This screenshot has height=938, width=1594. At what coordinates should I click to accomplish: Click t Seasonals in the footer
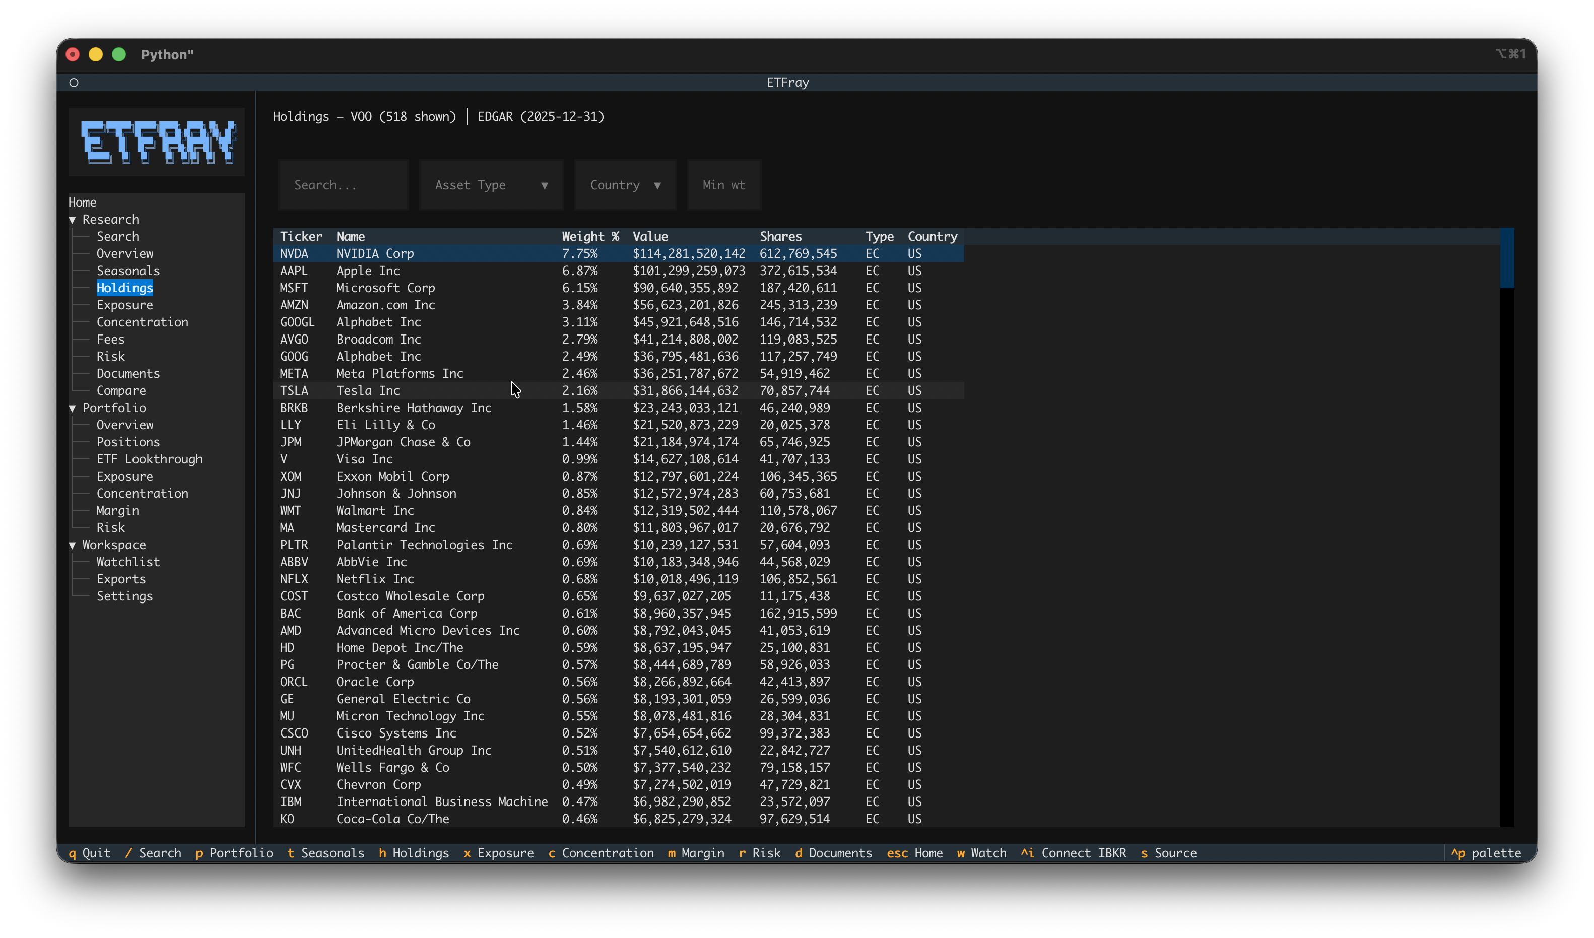[x=326, y=853]
